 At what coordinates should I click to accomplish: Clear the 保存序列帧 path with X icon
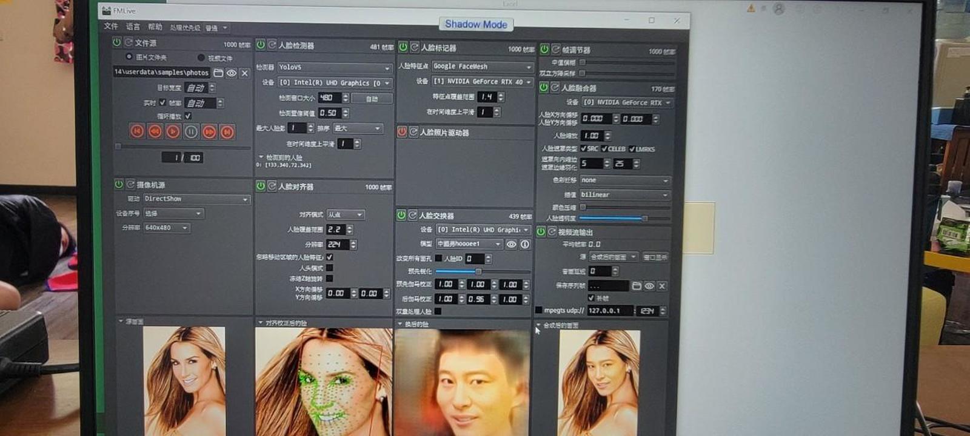point(662,286)
